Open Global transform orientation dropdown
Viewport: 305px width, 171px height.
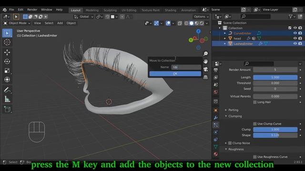pyautogui.click(x=84, y=17)
